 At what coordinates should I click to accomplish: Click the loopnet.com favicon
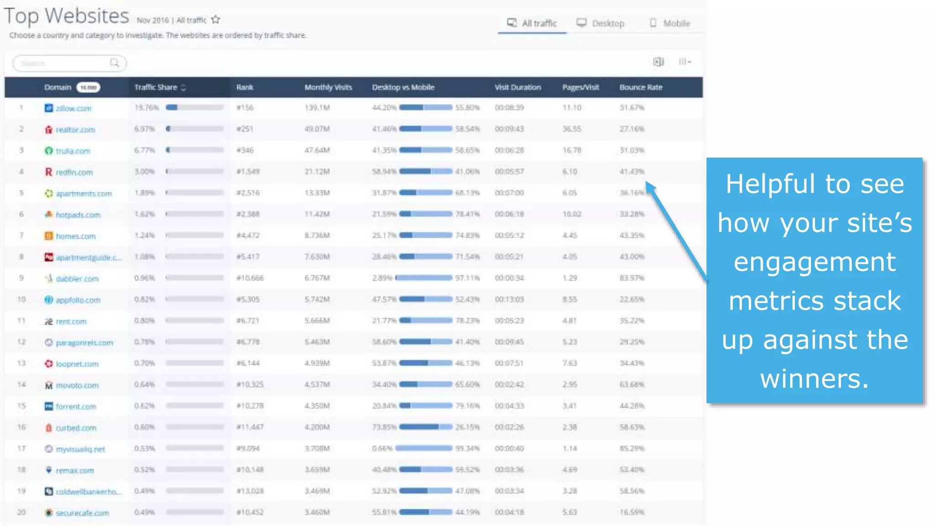(48, 364)
